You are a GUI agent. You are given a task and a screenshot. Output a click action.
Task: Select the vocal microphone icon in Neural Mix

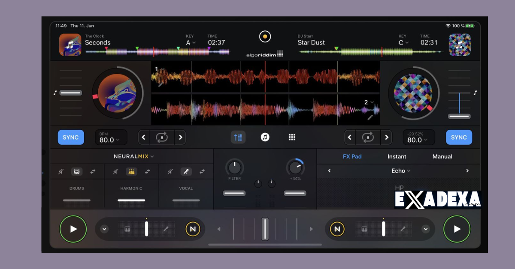[186, 171]
